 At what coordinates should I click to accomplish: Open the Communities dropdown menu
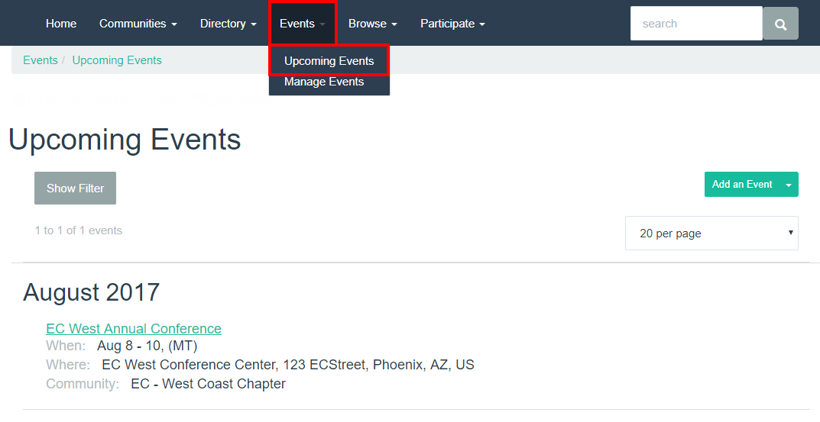point(138,24)
